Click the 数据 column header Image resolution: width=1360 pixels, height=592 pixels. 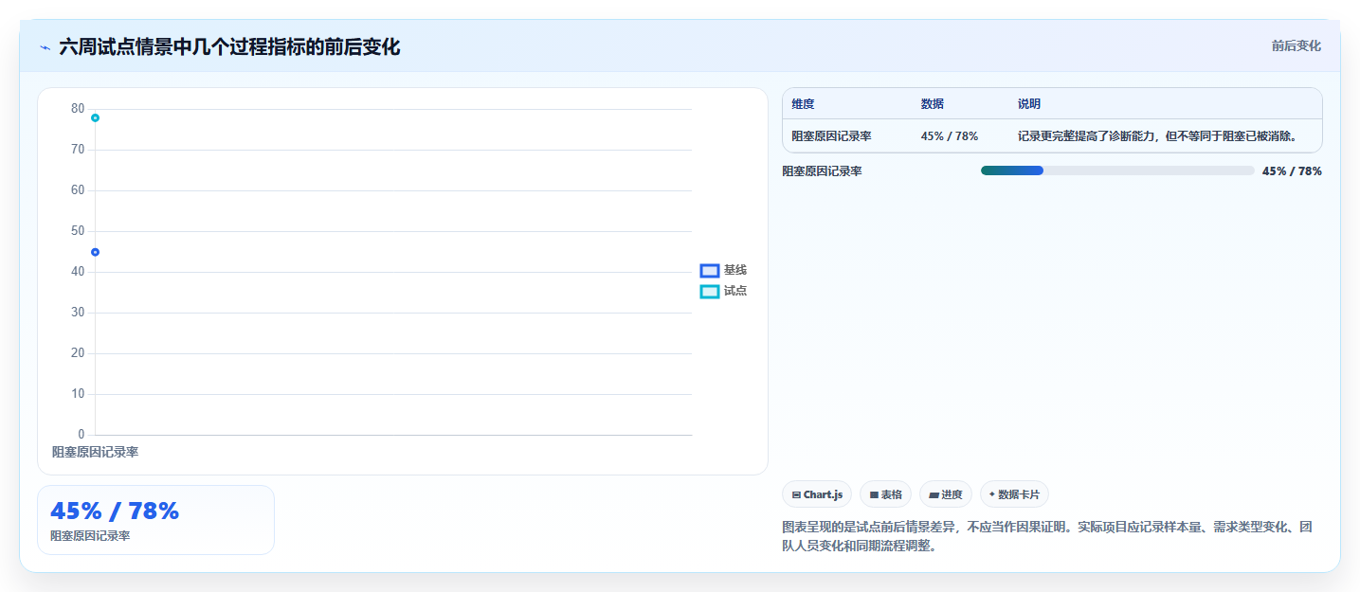(932, 104)
